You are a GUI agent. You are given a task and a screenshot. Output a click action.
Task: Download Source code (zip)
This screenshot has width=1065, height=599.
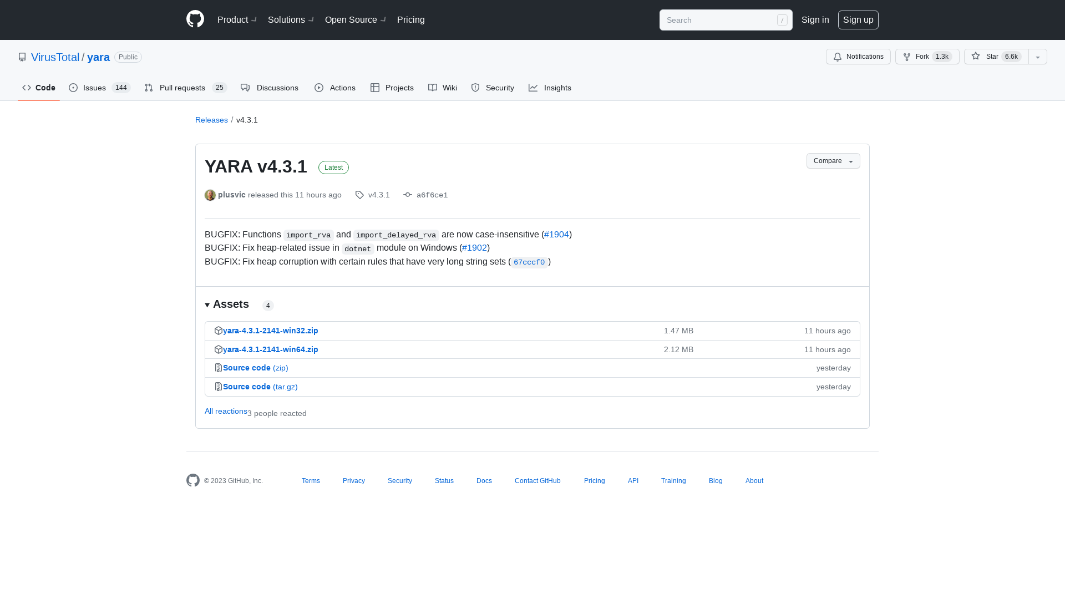point(256,368)
